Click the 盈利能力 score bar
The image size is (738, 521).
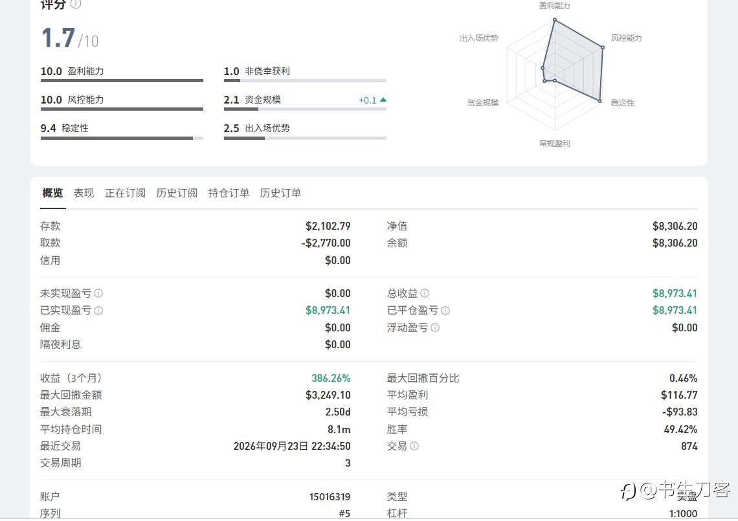coord(122,80)
